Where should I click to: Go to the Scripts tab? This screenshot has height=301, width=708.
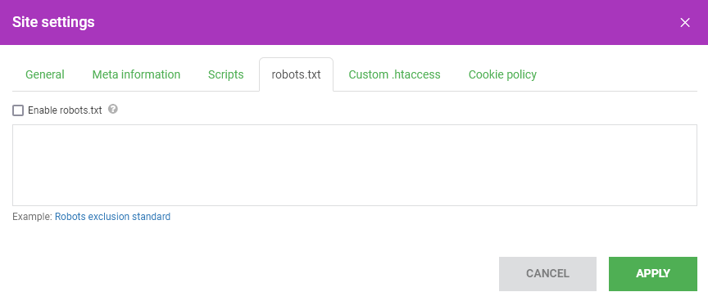[226, 74]
